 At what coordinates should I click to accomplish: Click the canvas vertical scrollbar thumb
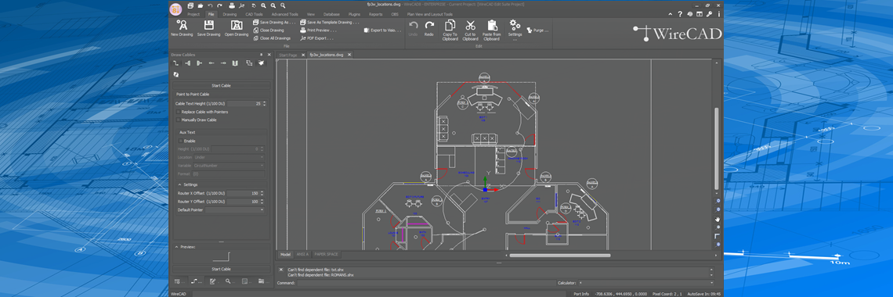coord(717,148)
